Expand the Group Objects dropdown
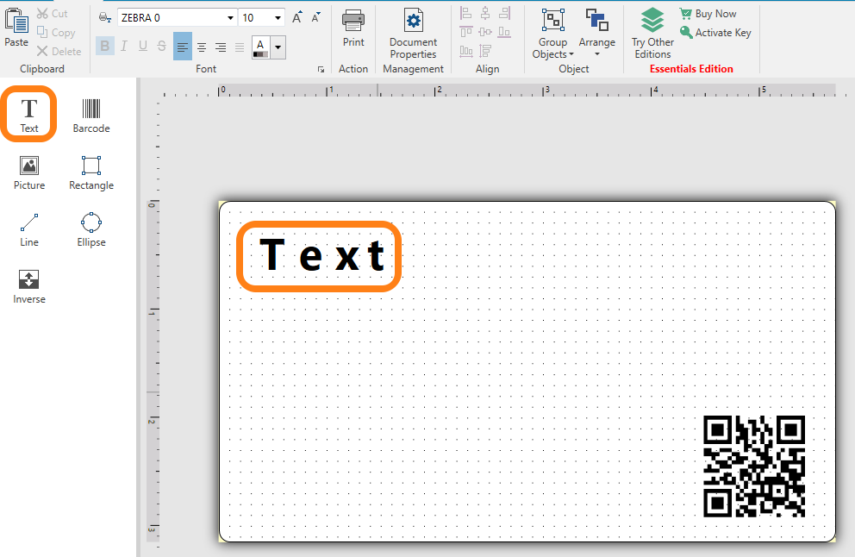The image size is (855, 557). point(552,34)
